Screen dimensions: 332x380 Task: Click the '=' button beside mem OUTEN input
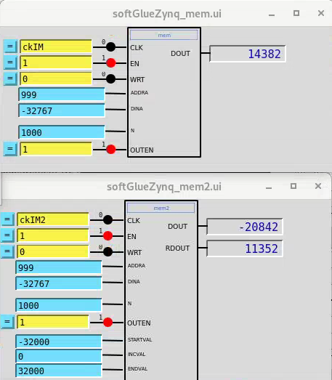pos(10,149)
